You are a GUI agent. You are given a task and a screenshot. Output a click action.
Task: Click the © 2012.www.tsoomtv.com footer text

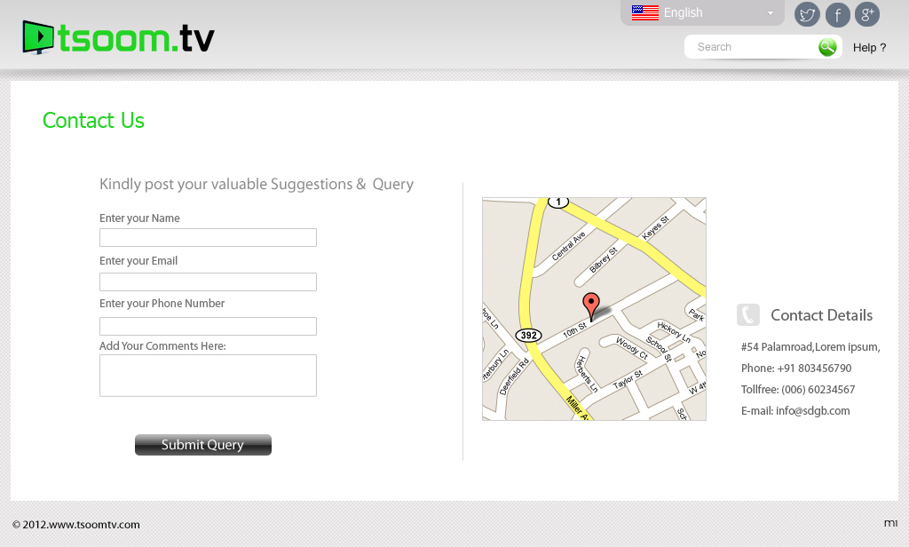click(x=76, y=525)
